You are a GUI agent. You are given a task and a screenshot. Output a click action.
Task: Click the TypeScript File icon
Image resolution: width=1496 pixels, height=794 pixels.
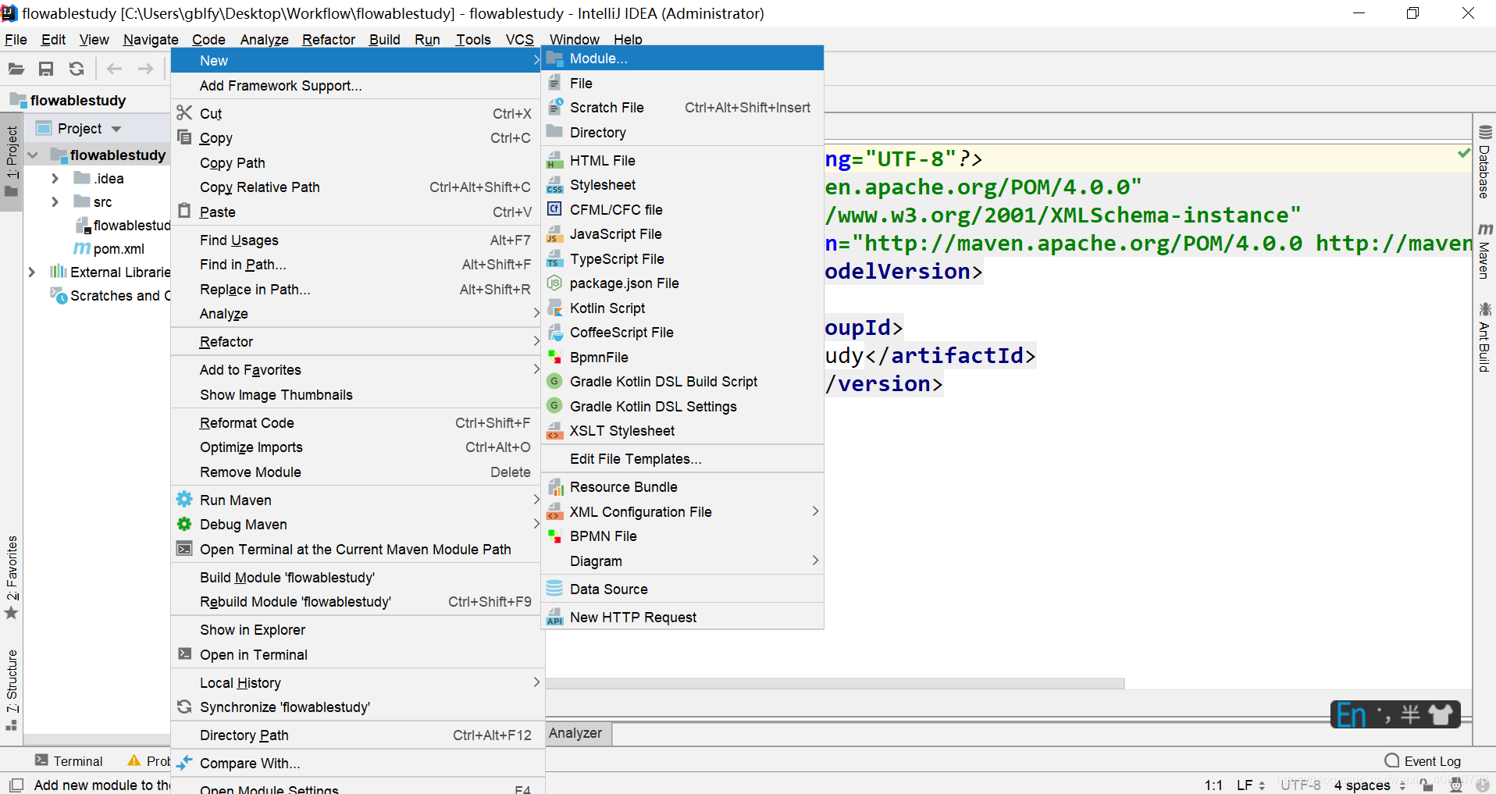pyautogui.click(x=554, y=258)
